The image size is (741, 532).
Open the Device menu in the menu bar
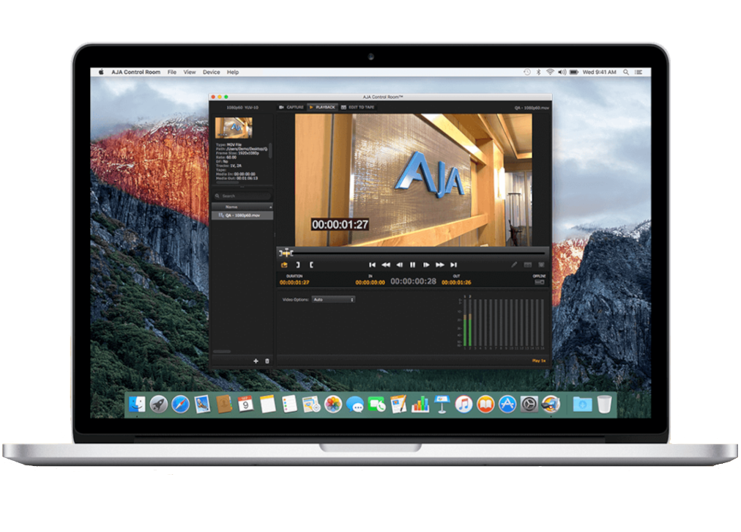211,73
